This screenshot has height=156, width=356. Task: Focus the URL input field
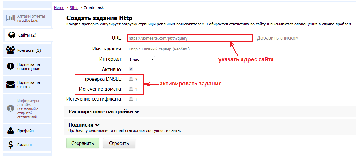(x=190, y=38)
